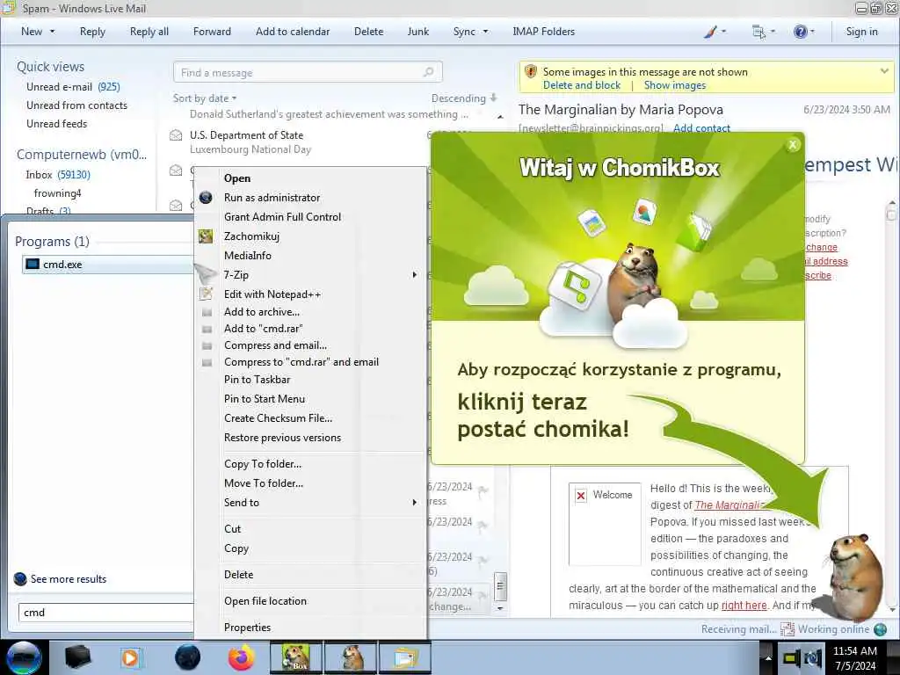Viewport: 900px width, 675px height.
Task: Click the Windows Start orb
Action: tap(24, 657)
